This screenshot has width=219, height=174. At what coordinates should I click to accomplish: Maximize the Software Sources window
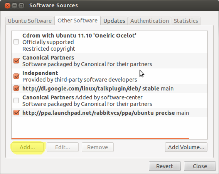[21, 5]
